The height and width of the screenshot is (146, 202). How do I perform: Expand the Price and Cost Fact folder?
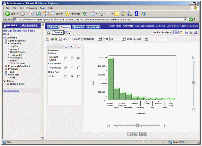point(6,66)
